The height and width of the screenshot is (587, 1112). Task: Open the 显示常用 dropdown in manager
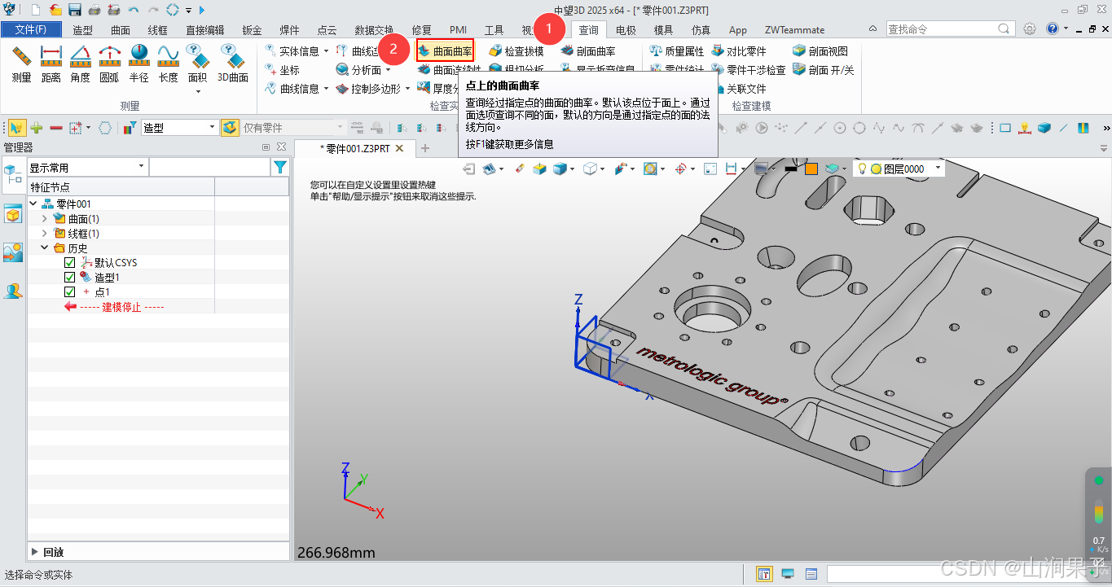[87, 167]
